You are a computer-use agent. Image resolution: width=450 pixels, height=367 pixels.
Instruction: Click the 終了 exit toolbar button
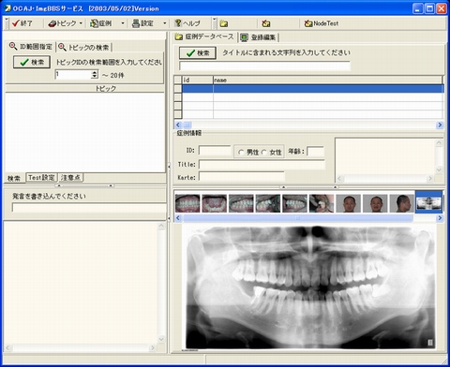pyautogui.click(x=22, y=23)
